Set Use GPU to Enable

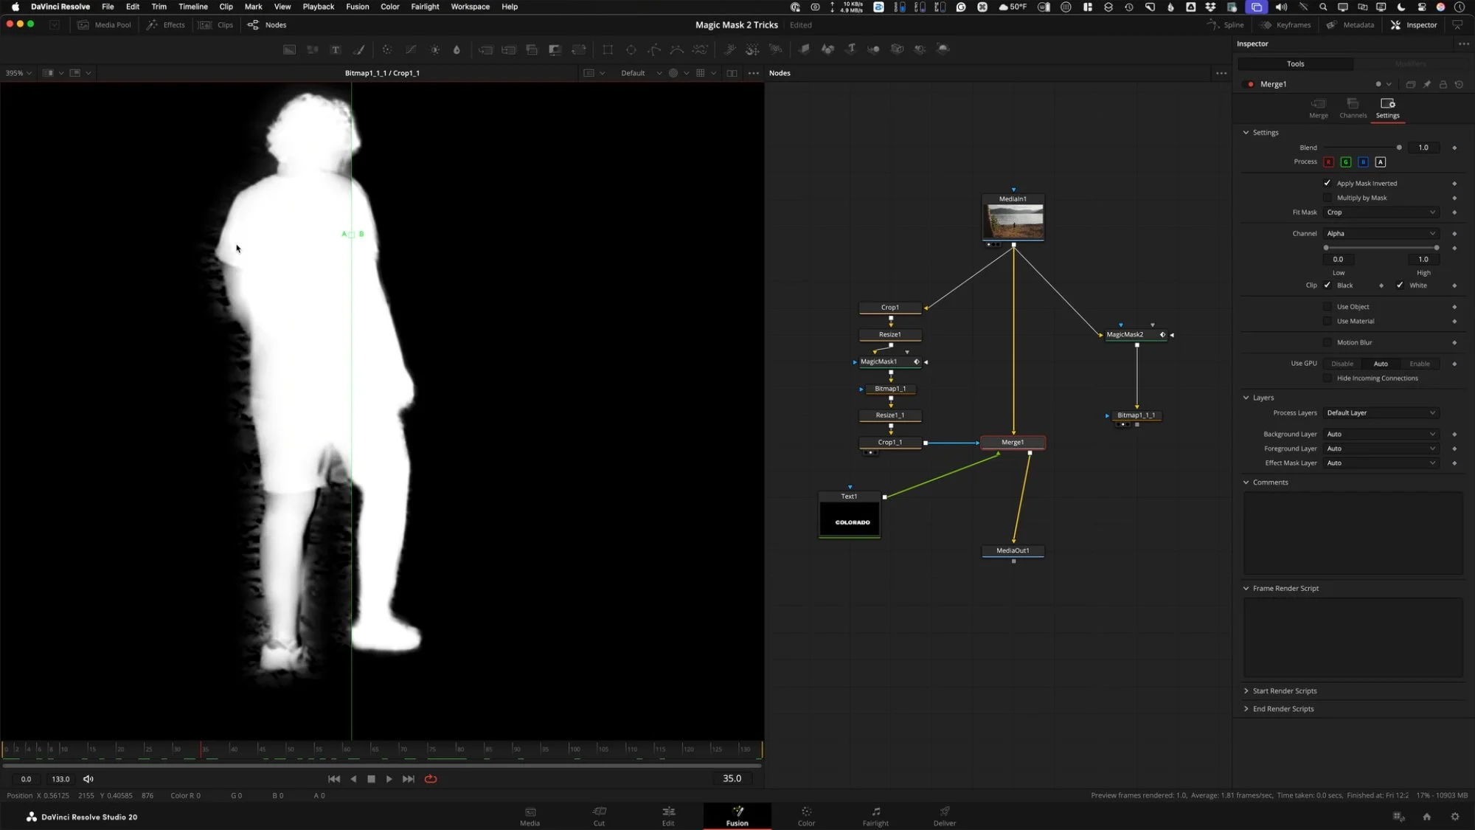click(1419, 364)
